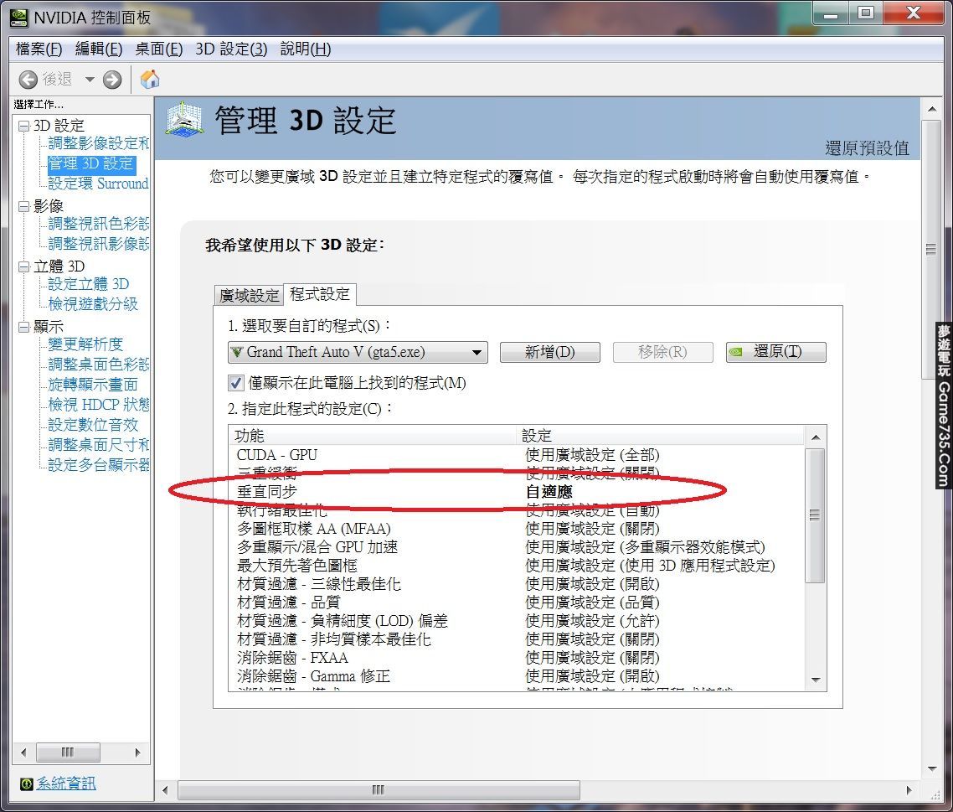Screen dimensions: 953x812
Task: Click the settings list scroll-down arrow
Action: pyautogui.click(x=816, y=680)
